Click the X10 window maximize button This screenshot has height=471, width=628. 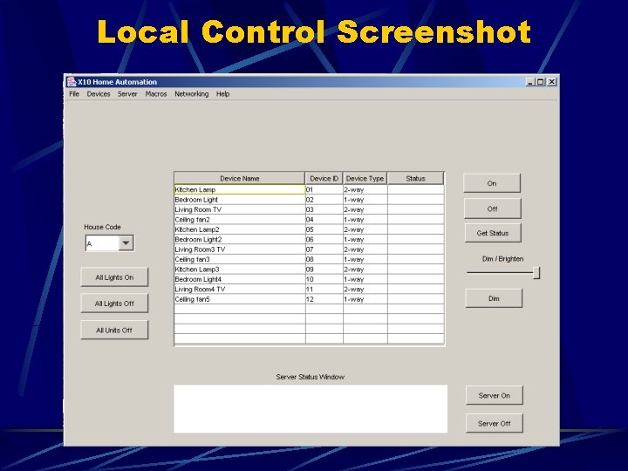coord(540,82)
